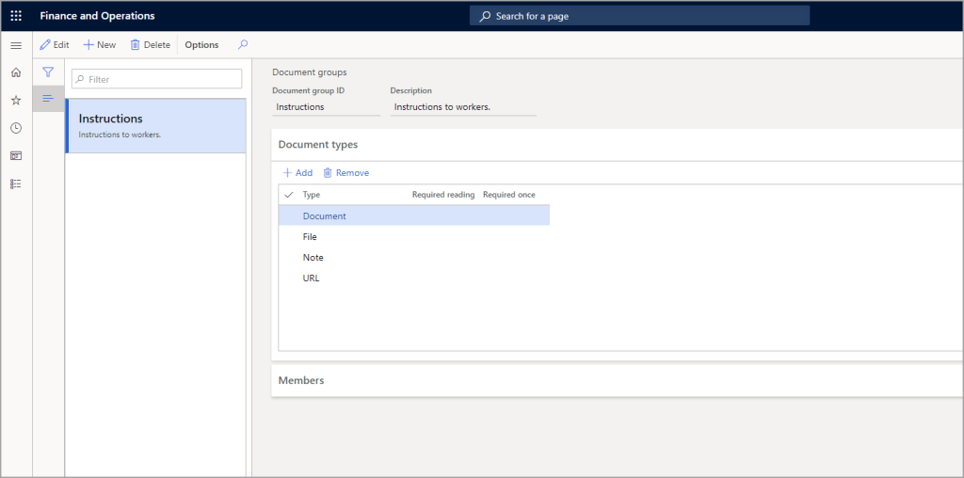Remove the selected document type
The width and height of the screenshot is (964, 478).
tap(345, 173)
